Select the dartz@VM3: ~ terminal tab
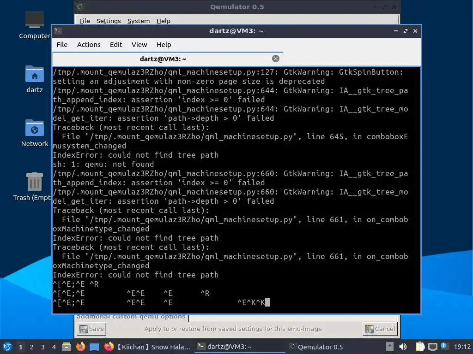 pos(163,59)
